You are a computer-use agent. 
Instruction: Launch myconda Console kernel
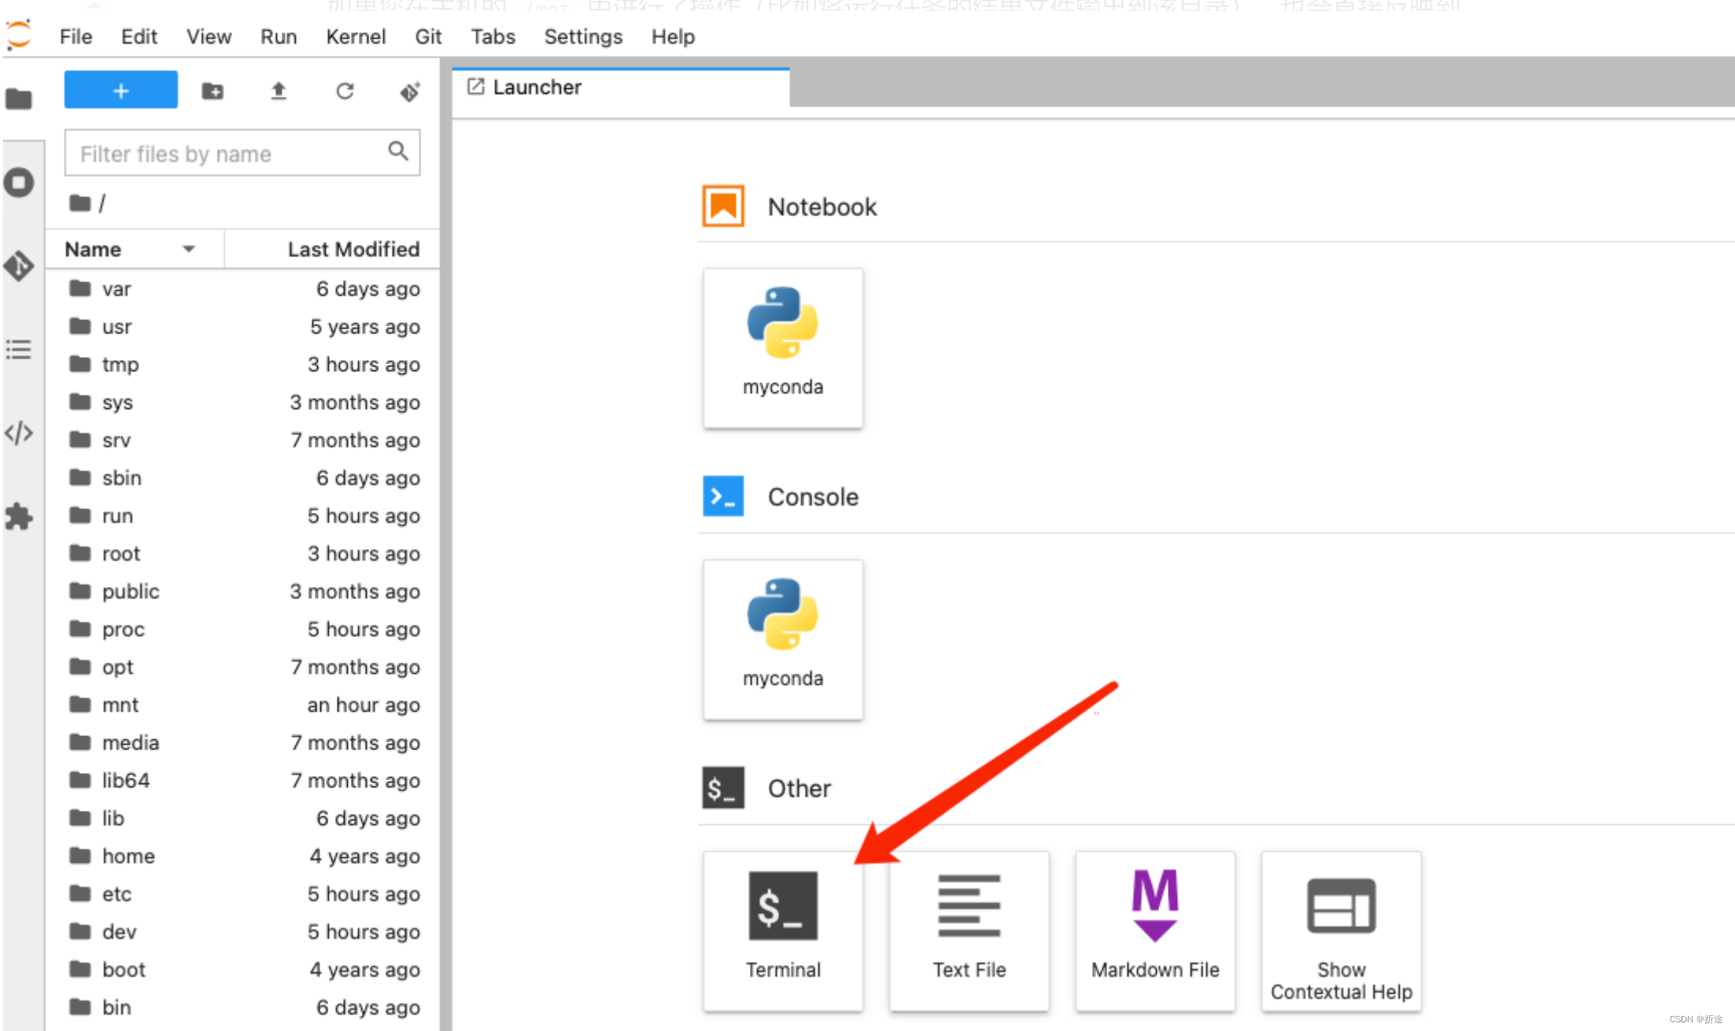coord(782,639)
